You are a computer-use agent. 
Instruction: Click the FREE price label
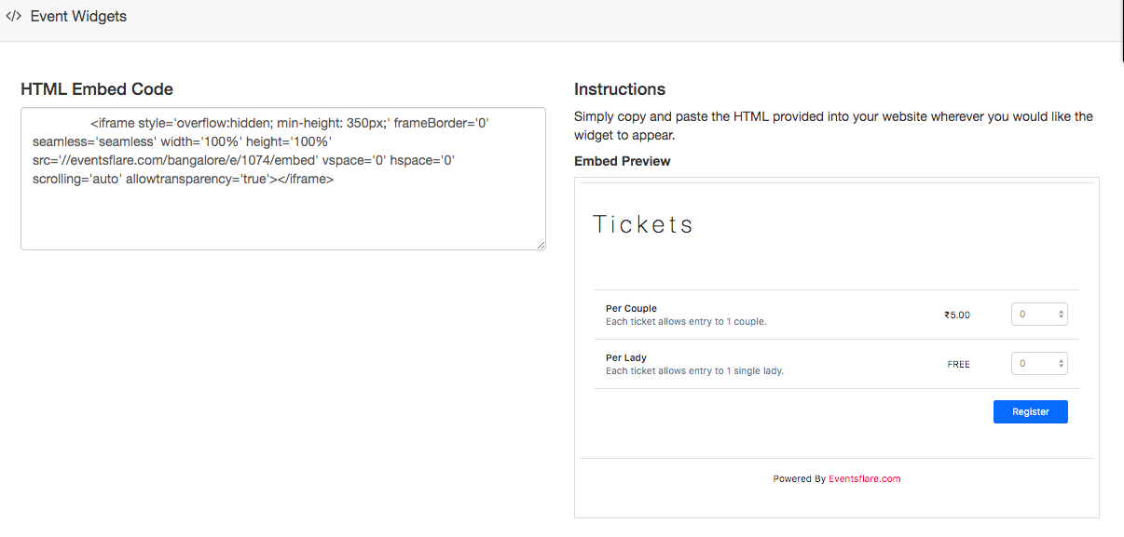958,364
